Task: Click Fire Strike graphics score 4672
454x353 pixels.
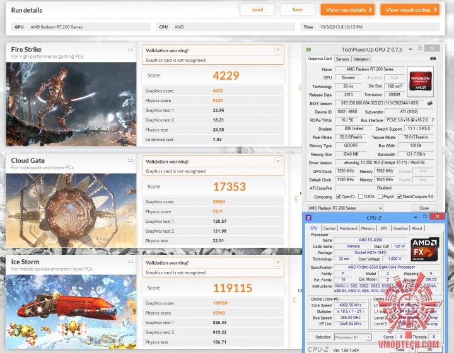Action: (x=218, y=91)
